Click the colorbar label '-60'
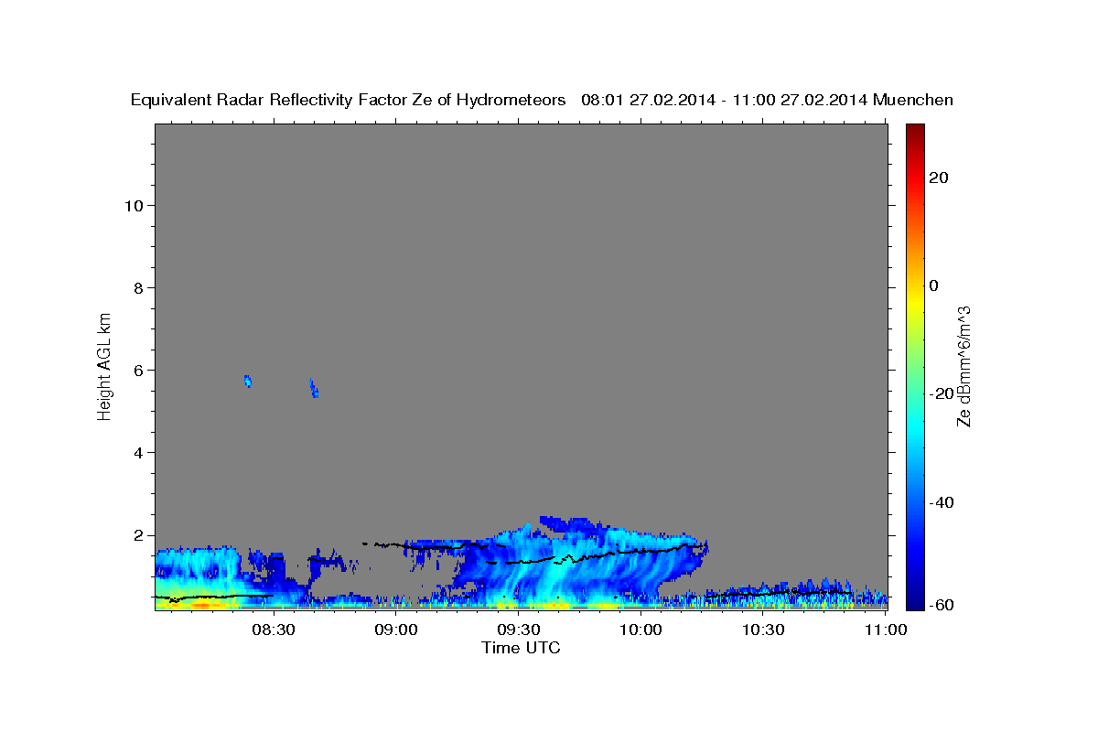This screenshot has height=732, width=1098. pyautogui.click(x=942, y=606)
